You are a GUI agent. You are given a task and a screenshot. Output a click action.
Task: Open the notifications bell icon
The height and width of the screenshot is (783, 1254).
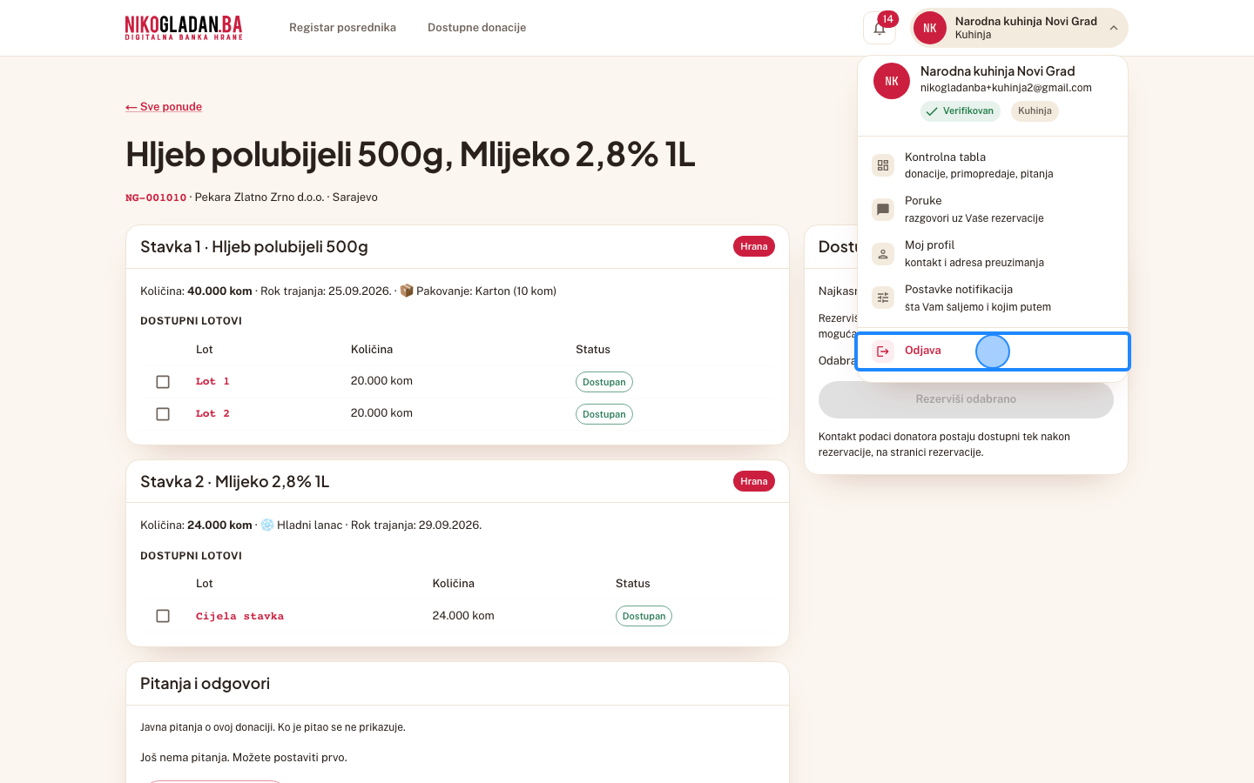coord(879,28)
